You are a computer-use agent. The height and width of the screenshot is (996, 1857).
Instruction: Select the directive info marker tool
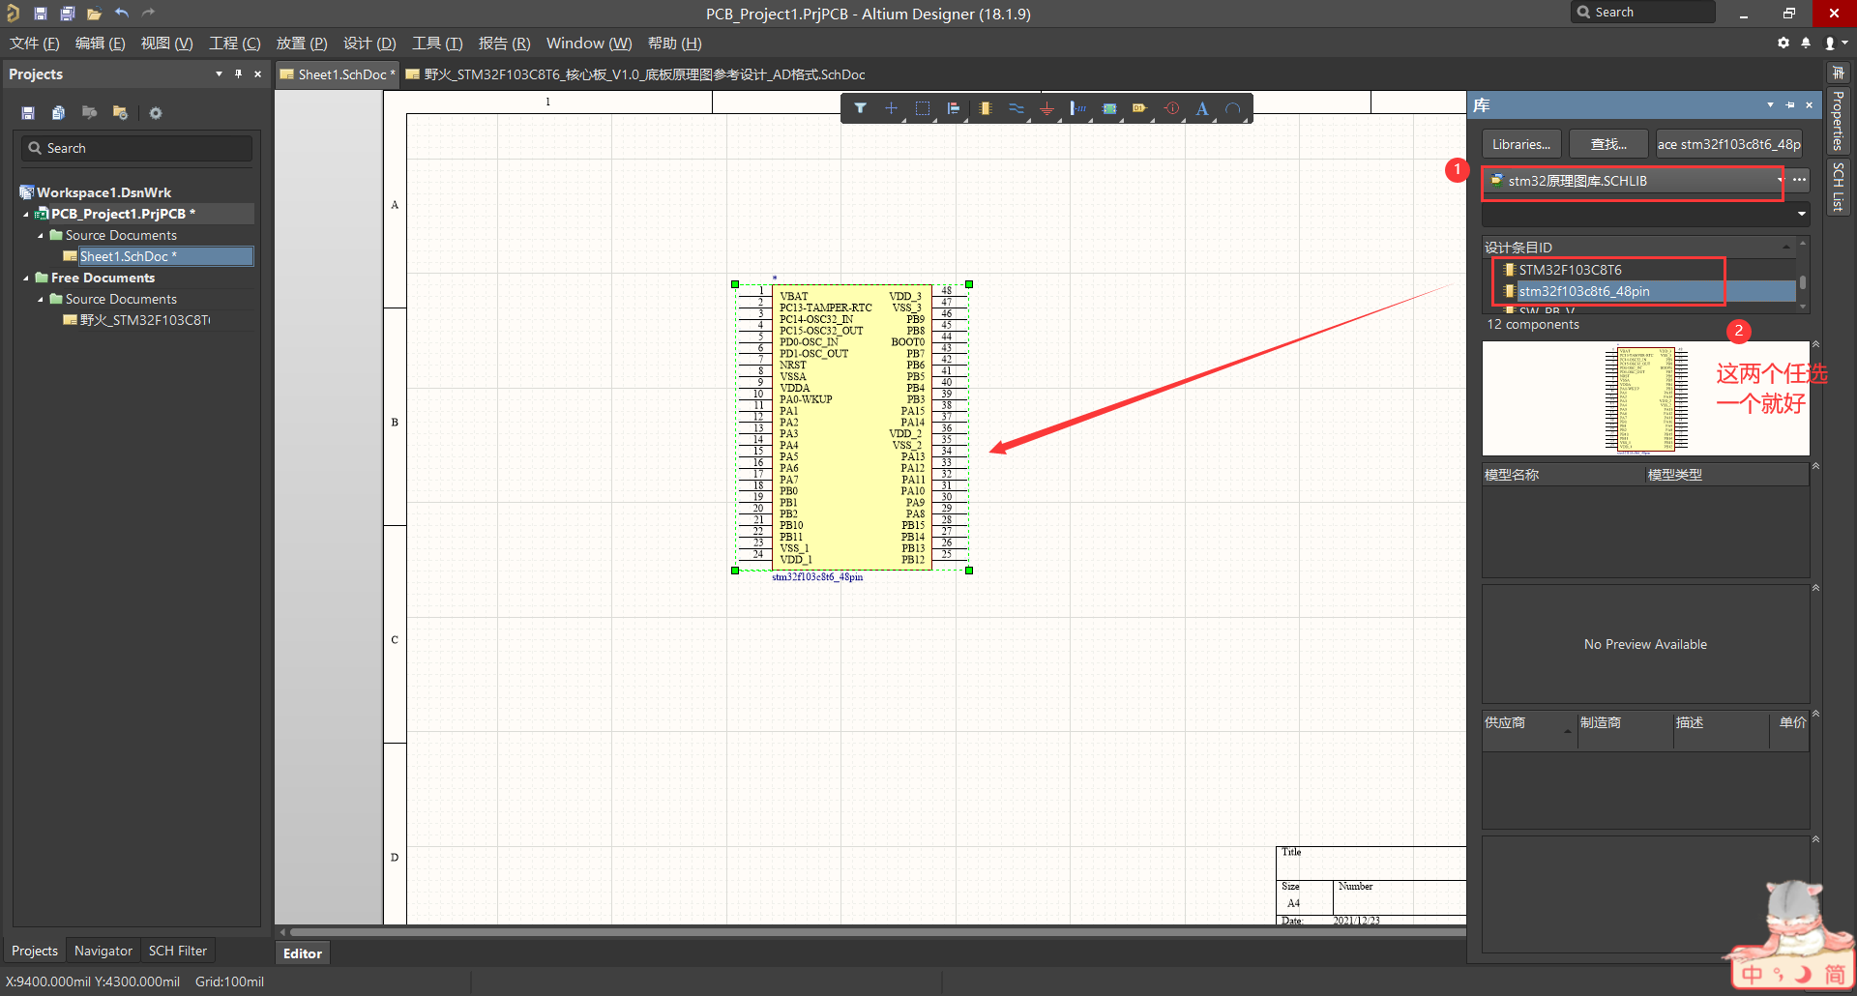tap(1171, 108)
